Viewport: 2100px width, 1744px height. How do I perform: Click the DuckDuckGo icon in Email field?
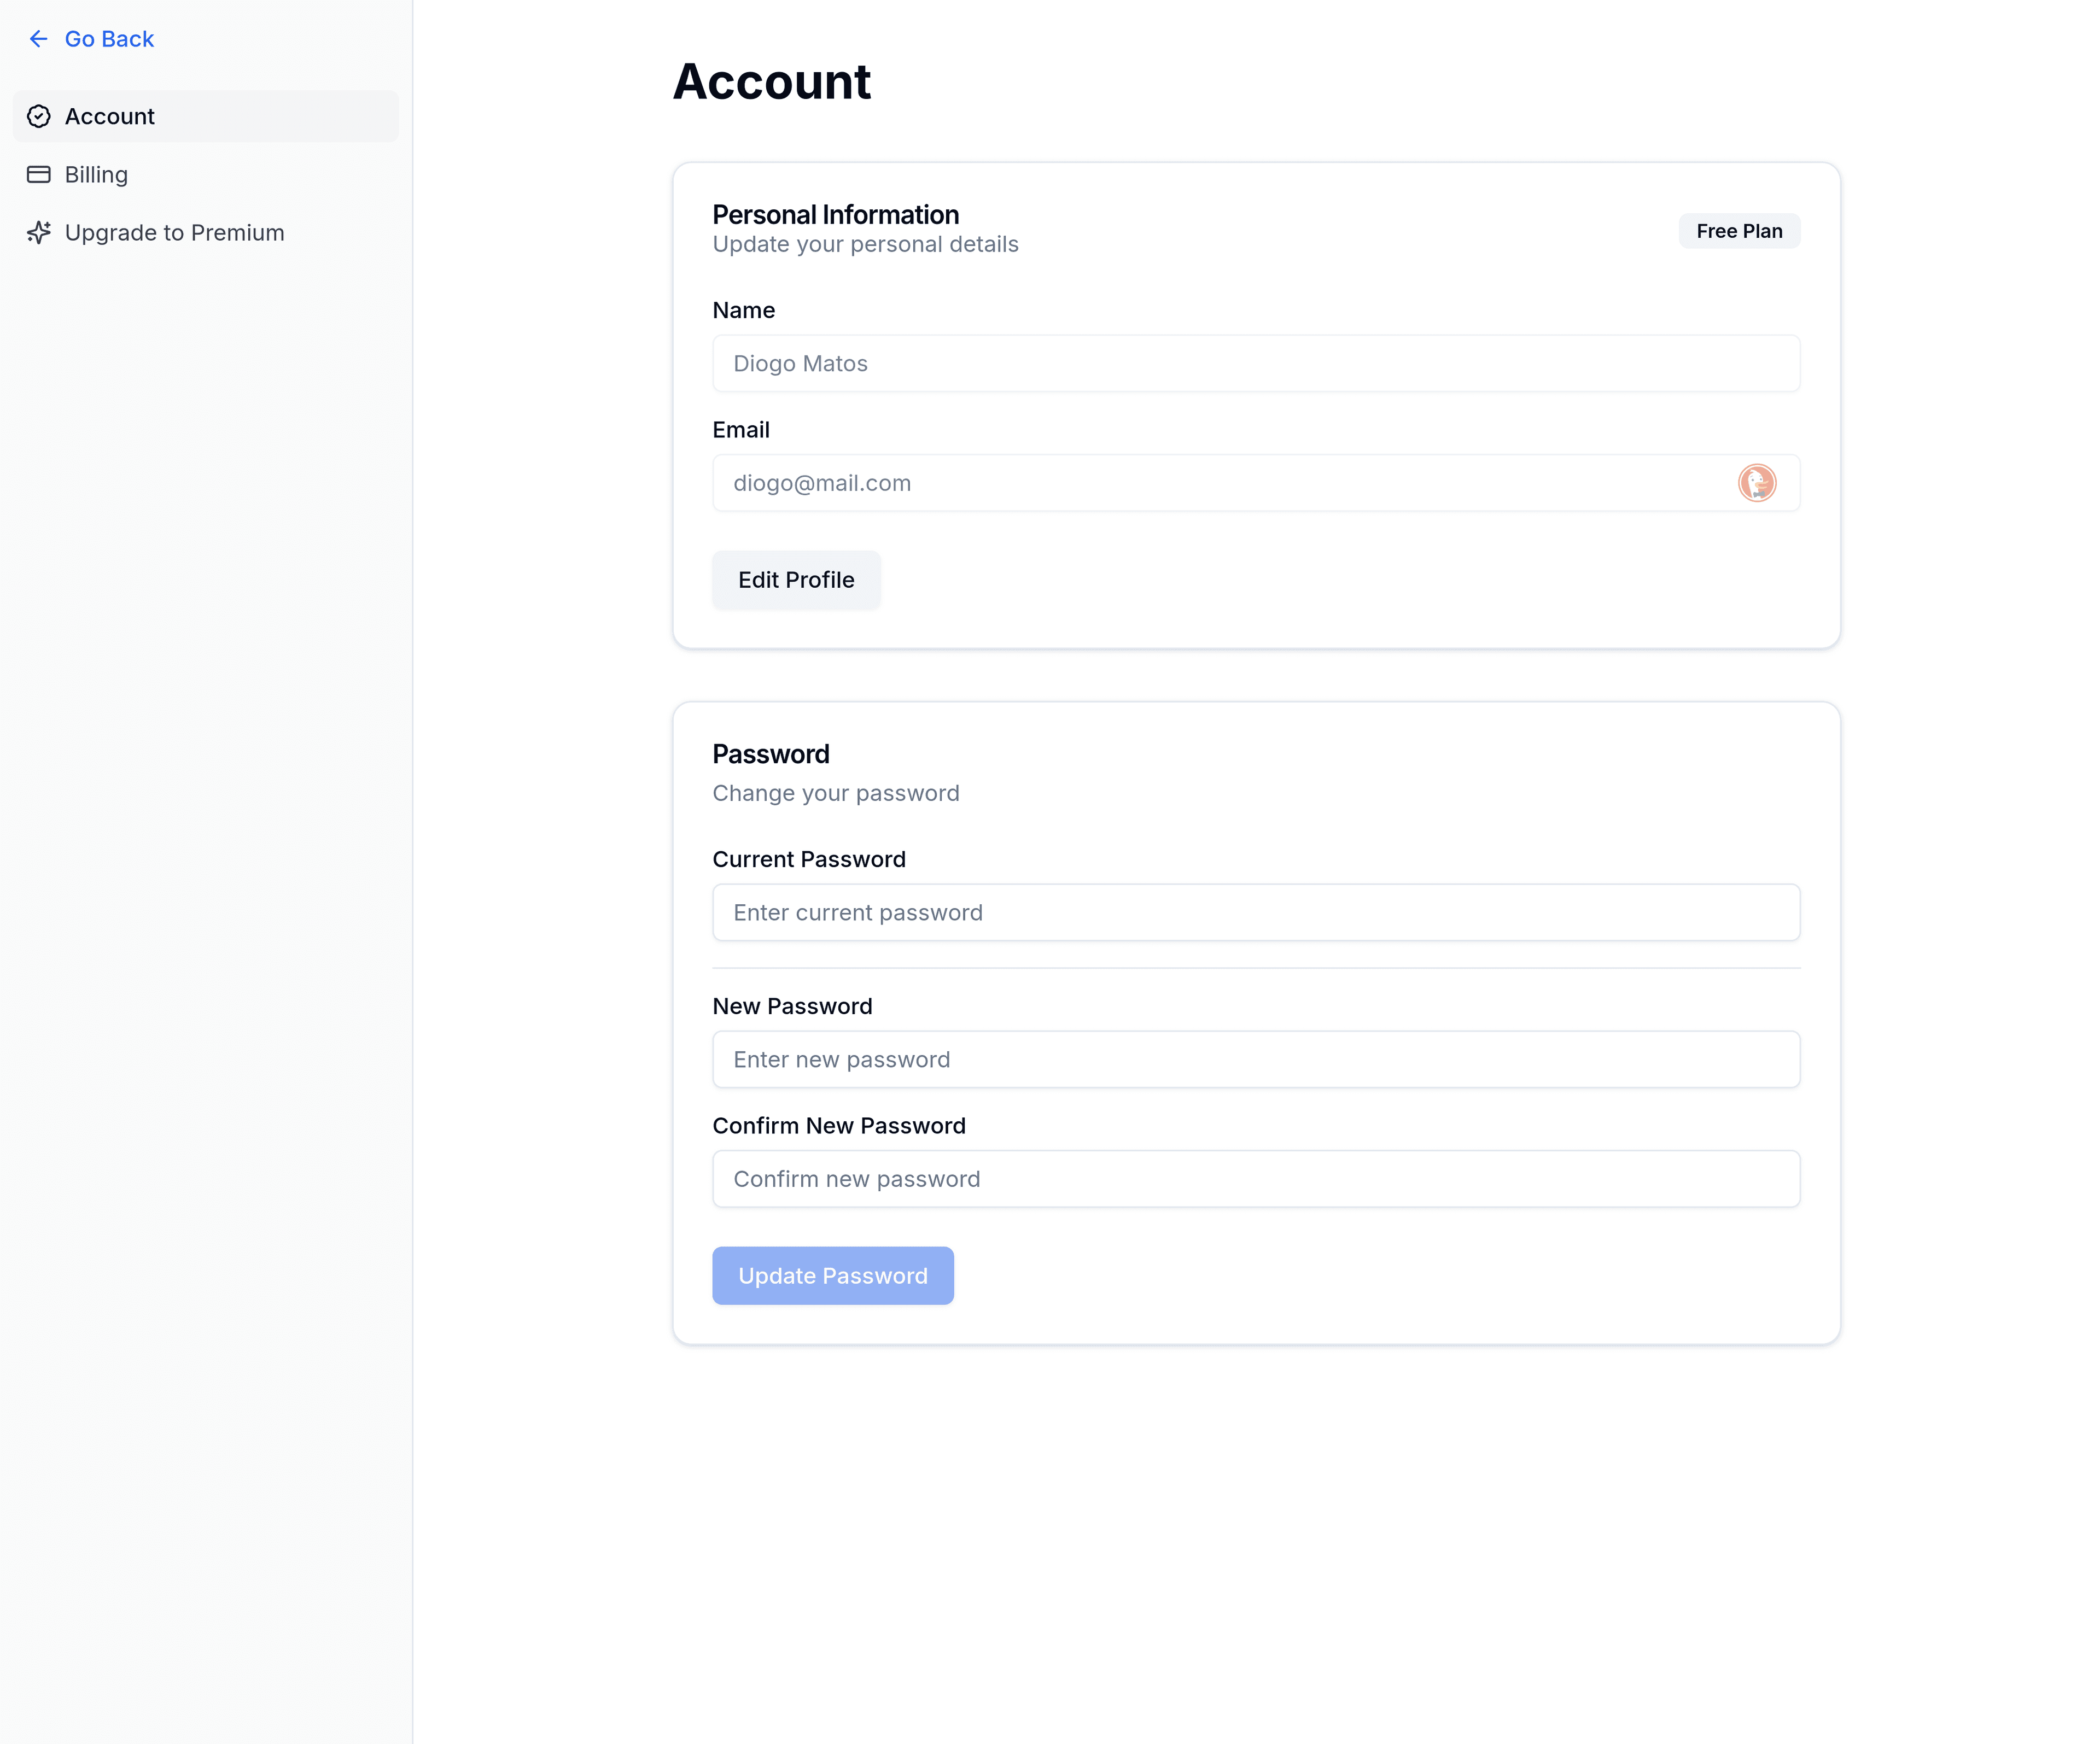click(1756, 483)
